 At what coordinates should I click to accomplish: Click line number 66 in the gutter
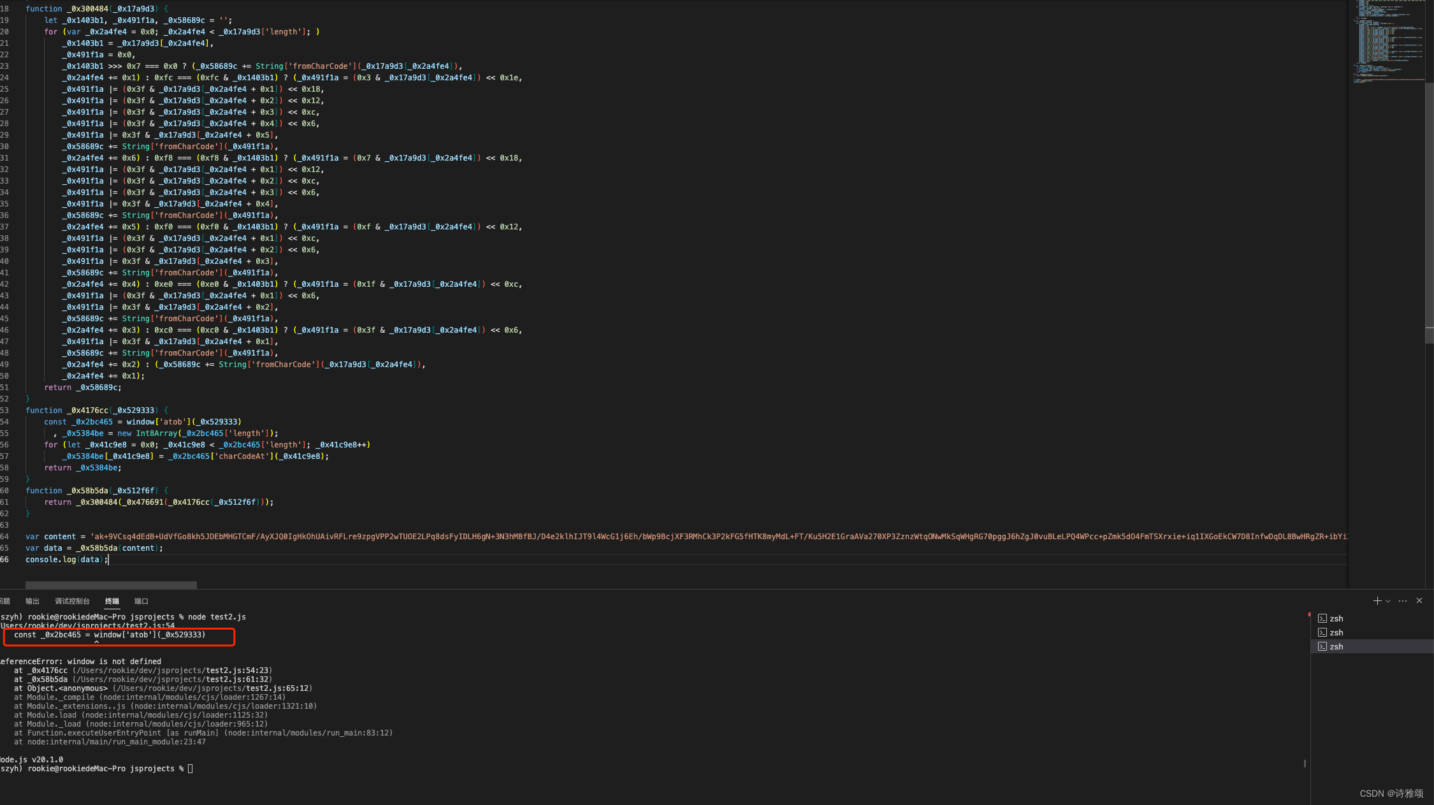(4, 560)
